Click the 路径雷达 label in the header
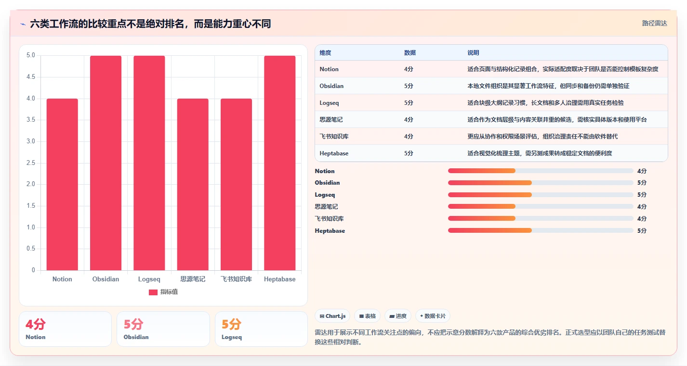The image size is (687, 366). point(654,23)
